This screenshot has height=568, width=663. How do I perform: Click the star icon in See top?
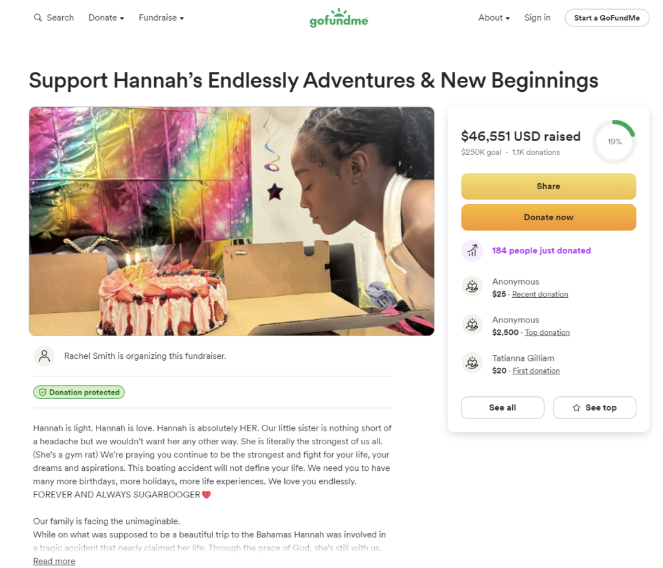pos(576,408)
